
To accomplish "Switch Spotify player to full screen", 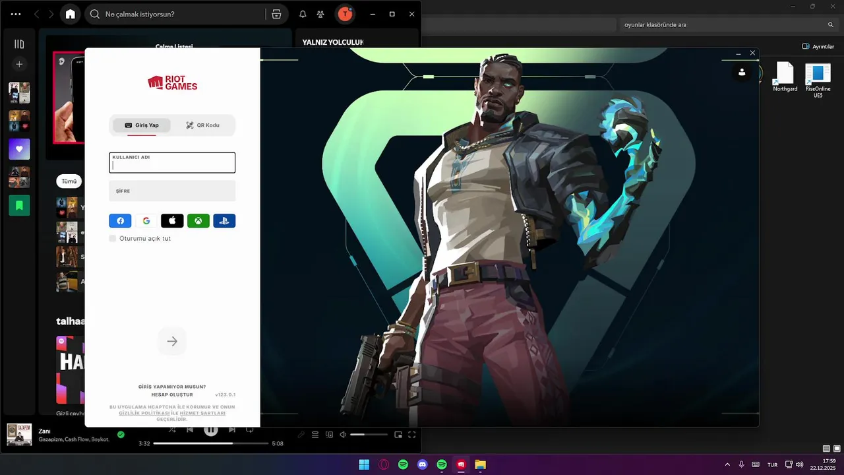I will (412, 434).
